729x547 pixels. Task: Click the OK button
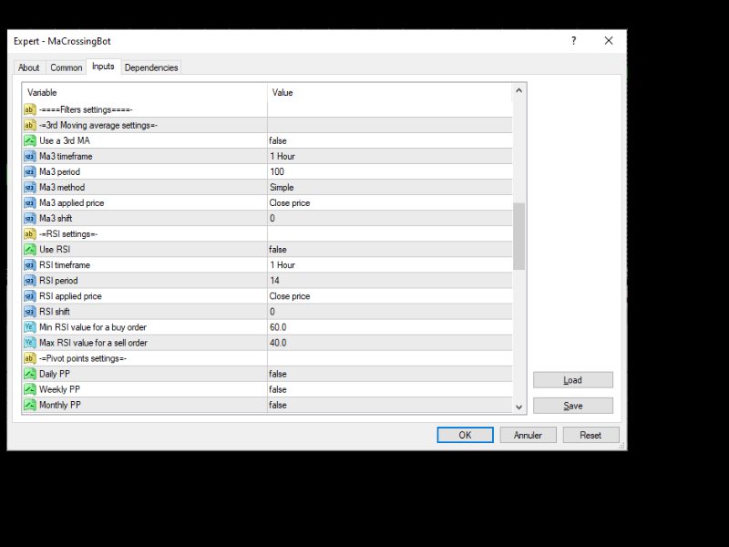(465, 435)
